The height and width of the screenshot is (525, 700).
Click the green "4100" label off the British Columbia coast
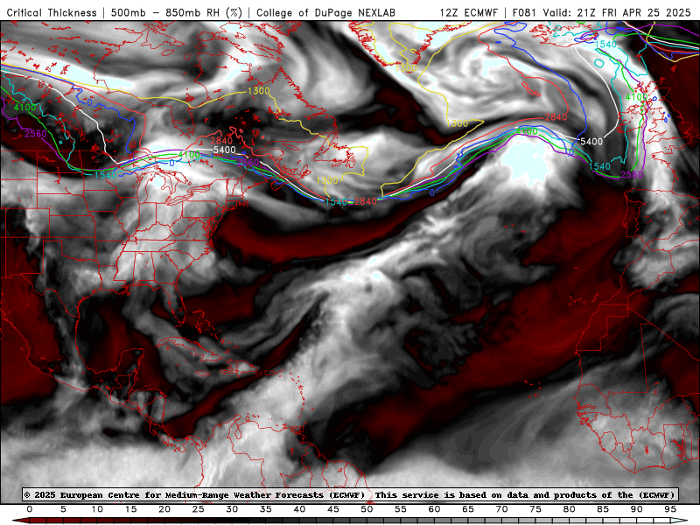pyautogui.click(x=24, y=107)
